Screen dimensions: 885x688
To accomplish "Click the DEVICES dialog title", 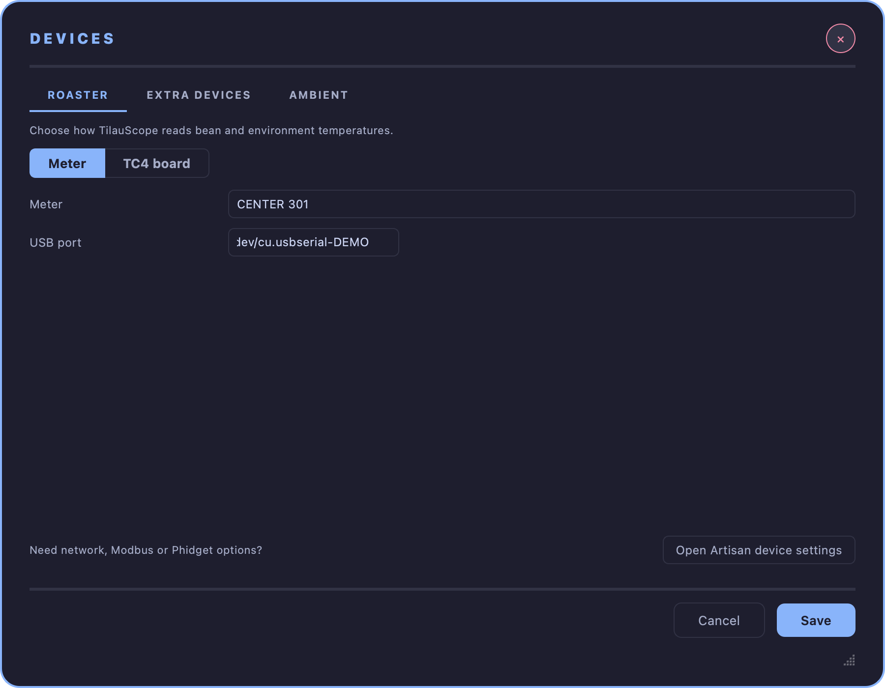I will click(x=72, y=39).
